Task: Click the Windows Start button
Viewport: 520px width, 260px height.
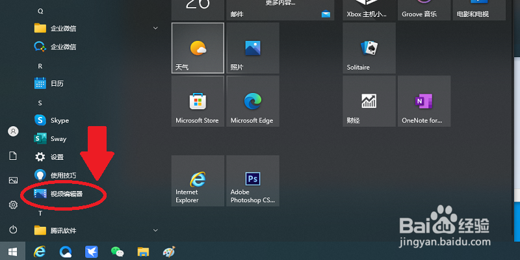Action: click(x=12, y=252)
